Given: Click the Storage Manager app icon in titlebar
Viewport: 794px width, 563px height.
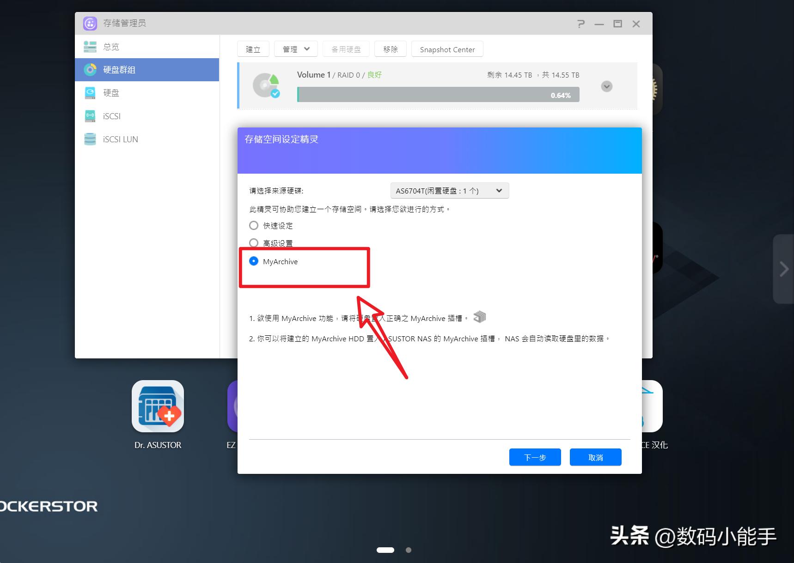Looking at the screenshot, I should pyautogui.click(x=90, y=23).
